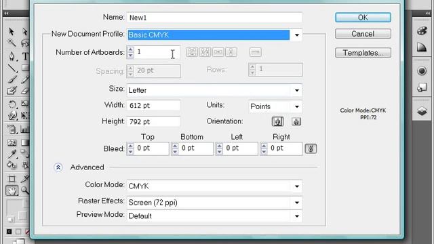Select the Hand tool
Screen dimensions: 434x244
[x=12, y=190]
